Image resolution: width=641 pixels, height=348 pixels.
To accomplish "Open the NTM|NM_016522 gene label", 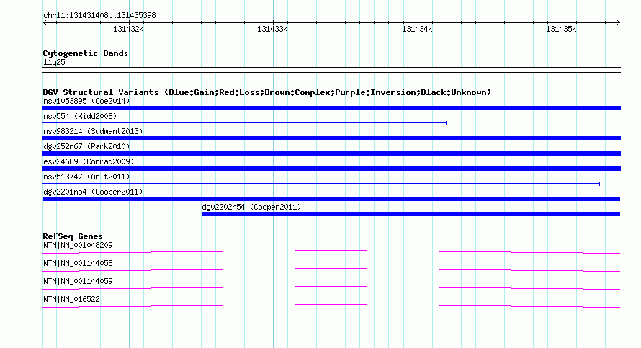I will coord(71,299).
